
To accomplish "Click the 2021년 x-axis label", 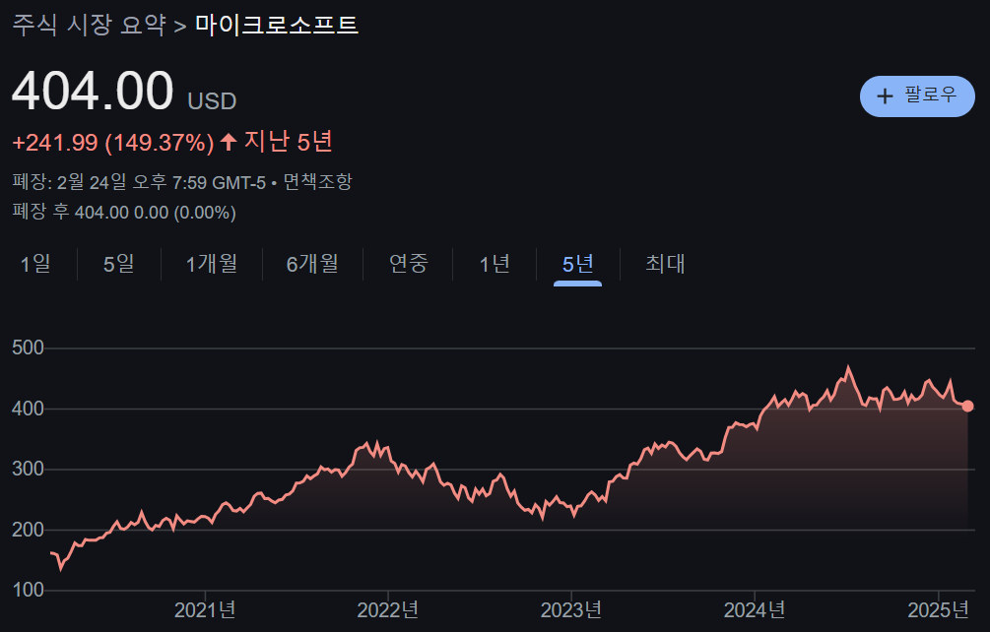I will [205, 610].
